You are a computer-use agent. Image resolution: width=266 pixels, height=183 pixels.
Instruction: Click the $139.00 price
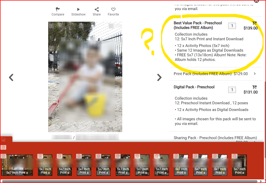coord(250,28)
